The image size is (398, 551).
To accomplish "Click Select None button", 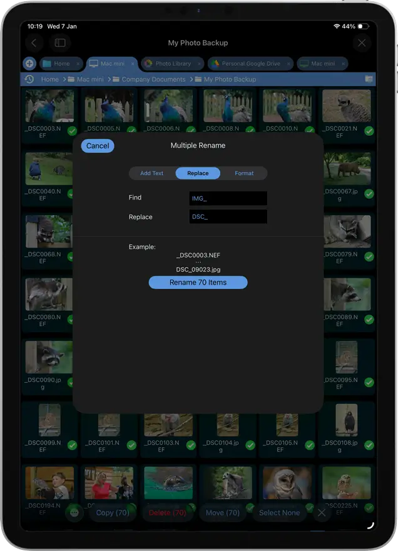I will coord(280,513).
